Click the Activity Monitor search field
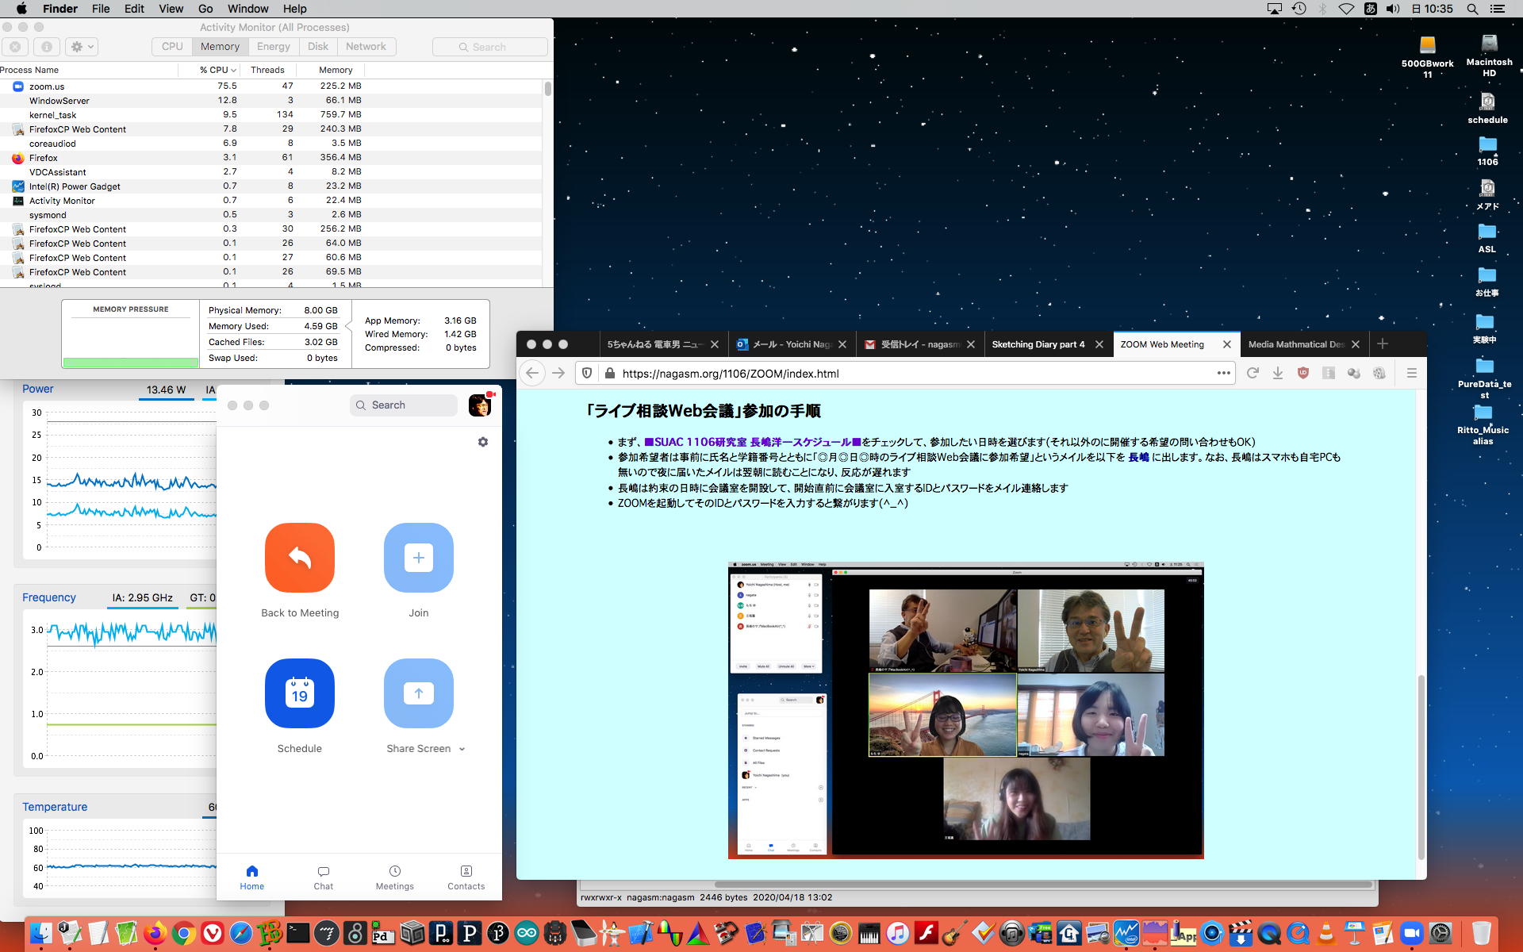1523x952 pixels. (x=489, y=47)
